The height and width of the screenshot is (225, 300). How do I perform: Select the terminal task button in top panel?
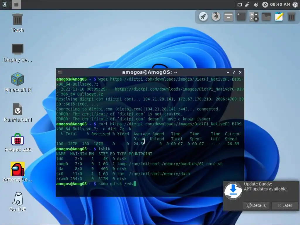click(x=16, y=5)
